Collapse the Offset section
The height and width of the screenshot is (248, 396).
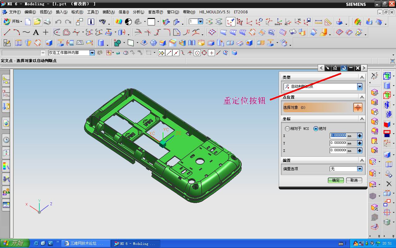[362, 160]
